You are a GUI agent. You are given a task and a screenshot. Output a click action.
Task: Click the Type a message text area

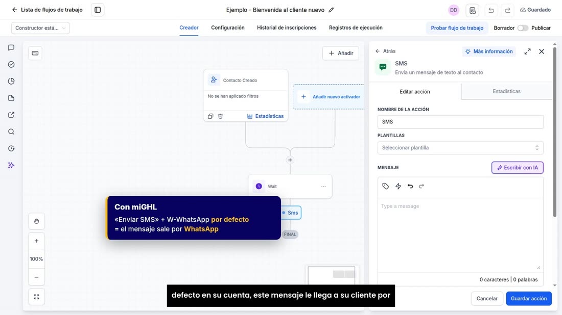(460, 234)
